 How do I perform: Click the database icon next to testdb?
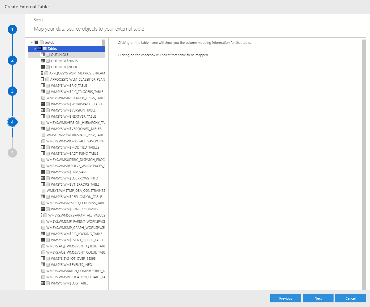pos(36,42)
